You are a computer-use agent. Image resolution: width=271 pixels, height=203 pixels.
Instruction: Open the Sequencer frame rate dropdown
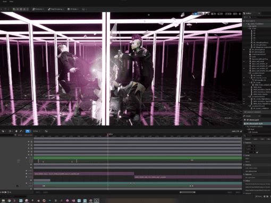coord(37,131)
